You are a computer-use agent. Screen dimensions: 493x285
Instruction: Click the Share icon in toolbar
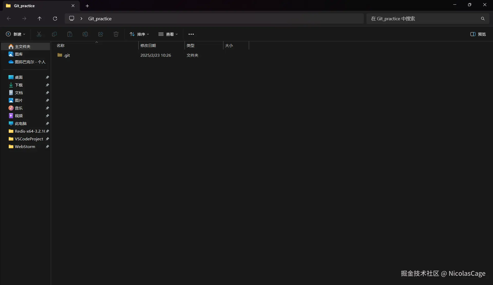[x=101, y=34]
